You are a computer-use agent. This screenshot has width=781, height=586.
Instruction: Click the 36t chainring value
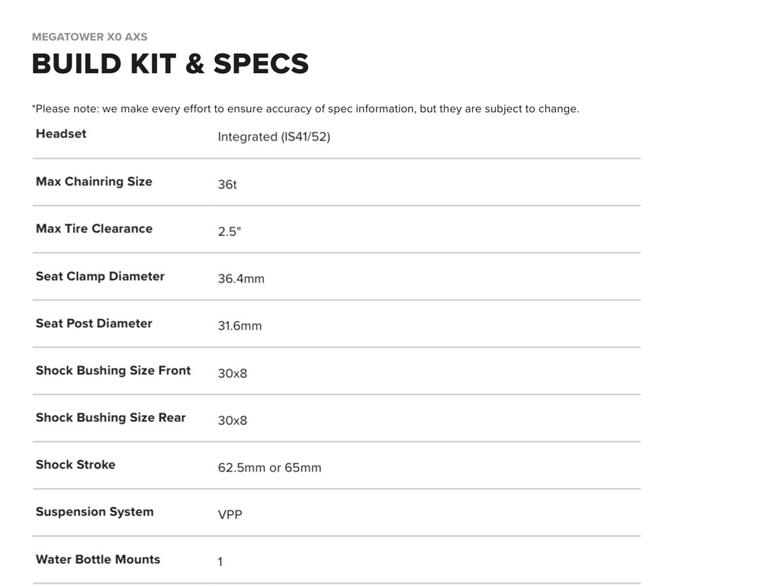(x=227, y=185)
